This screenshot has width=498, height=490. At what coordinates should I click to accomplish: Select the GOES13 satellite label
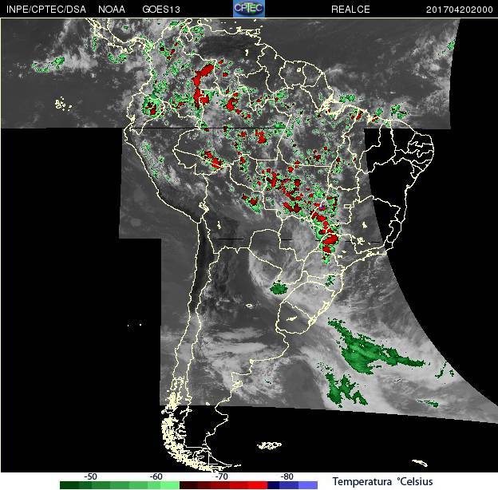[161, 10]
